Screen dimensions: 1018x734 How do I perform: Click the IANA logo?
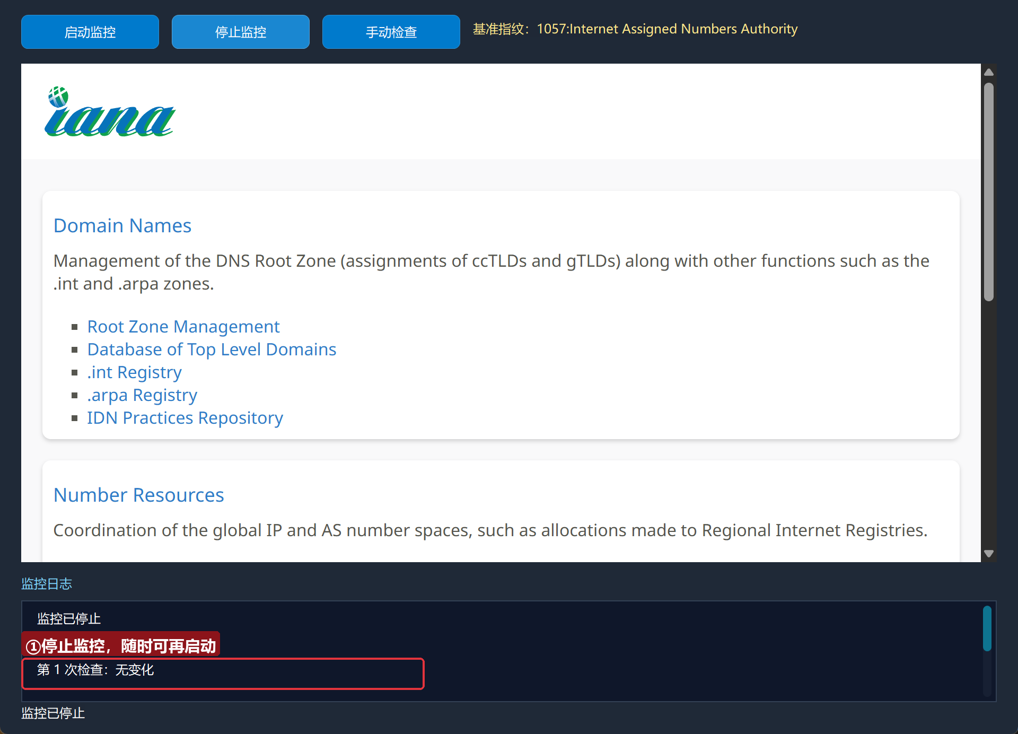pyautogui.click(x=110, y=111)
